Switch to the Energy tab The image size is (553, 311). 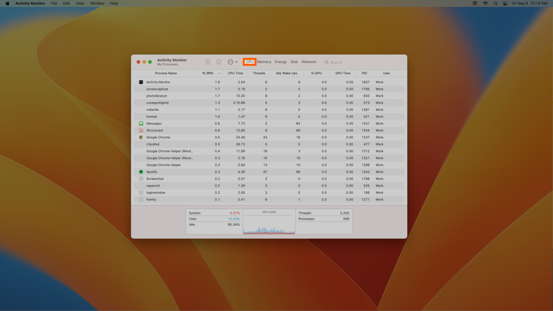coord(280,61)
